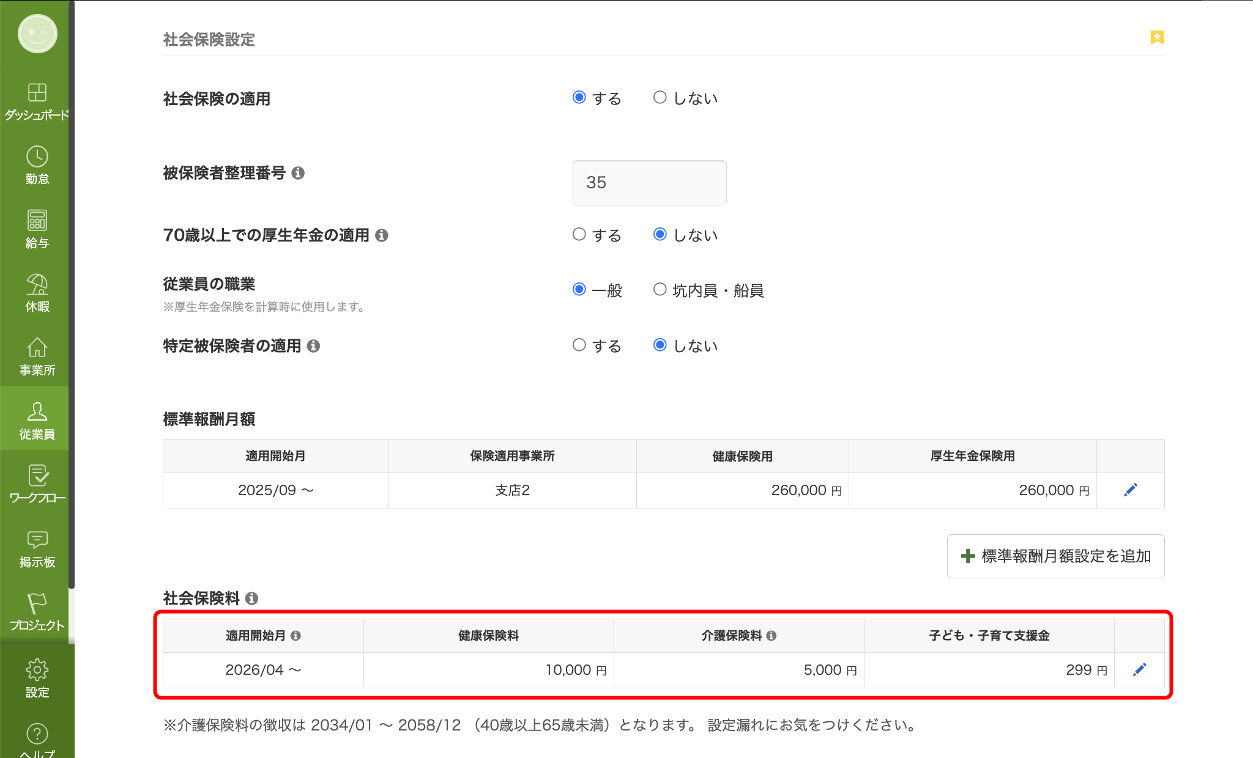
Task: Enable する for 70歳以上での厚生年金の適用
Action: (x=579, y=234)
